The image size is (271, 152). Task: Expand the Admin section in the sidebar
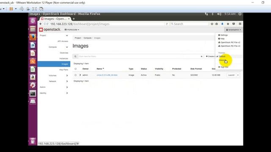(67, 87)
